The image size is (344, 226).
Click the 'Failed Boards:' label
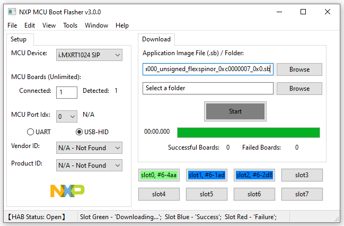261,147
